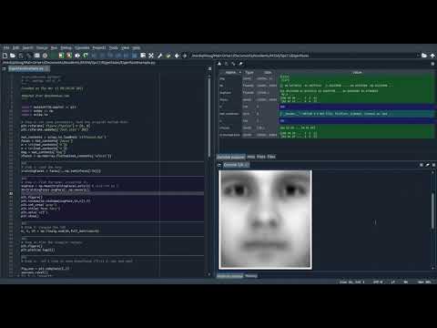Open the Consoles menu
The height and width of the screenshot is (328, 437).
click(82, 48)
